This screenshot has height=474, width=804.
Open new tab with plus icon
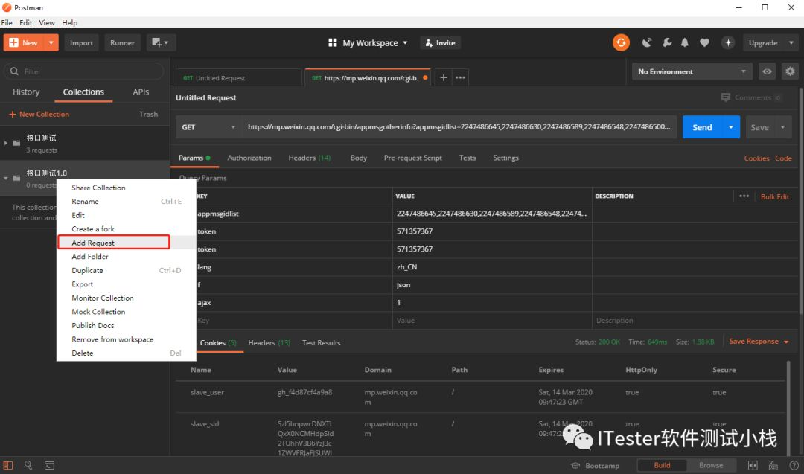point(444,77)
